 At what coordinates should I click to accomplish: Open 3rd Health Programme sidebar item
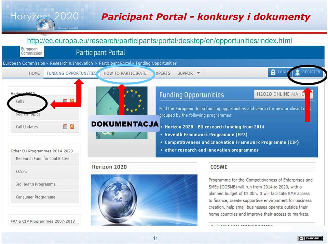point(45,184)
